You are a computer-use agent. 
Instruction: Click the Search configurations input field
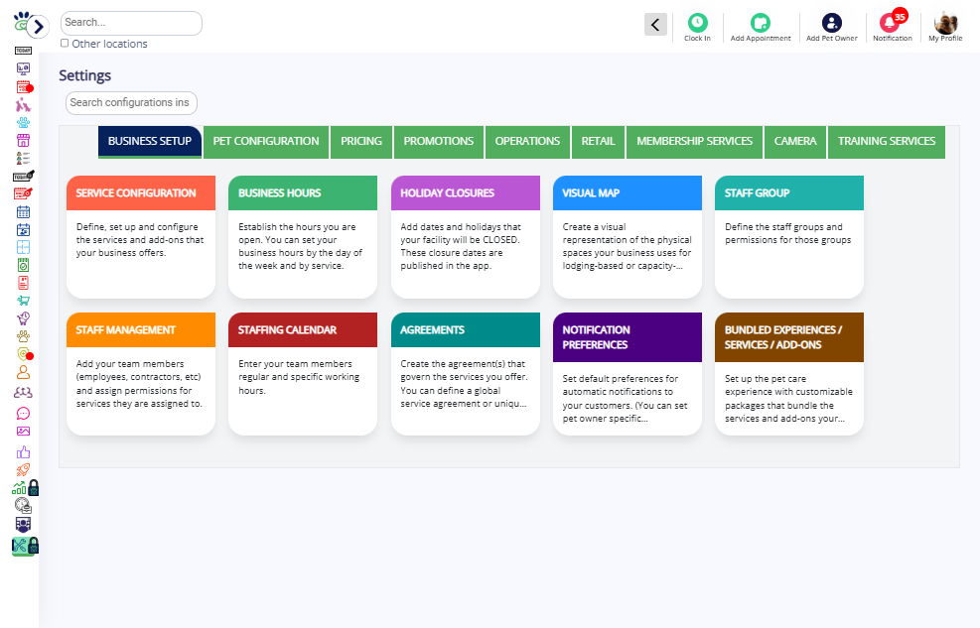pos(131,103)
